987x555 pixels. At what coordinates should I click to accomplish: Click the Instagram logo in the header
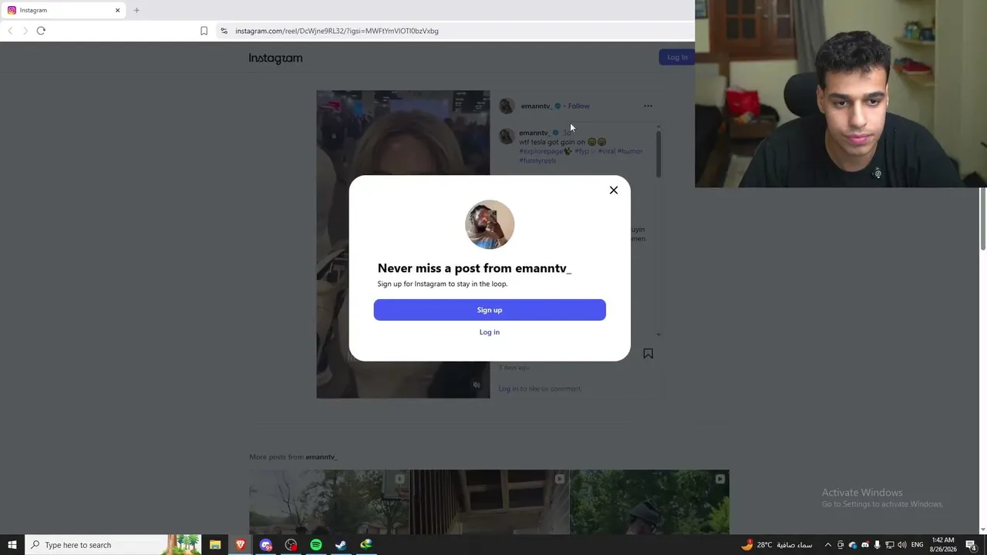pos(275,58)
